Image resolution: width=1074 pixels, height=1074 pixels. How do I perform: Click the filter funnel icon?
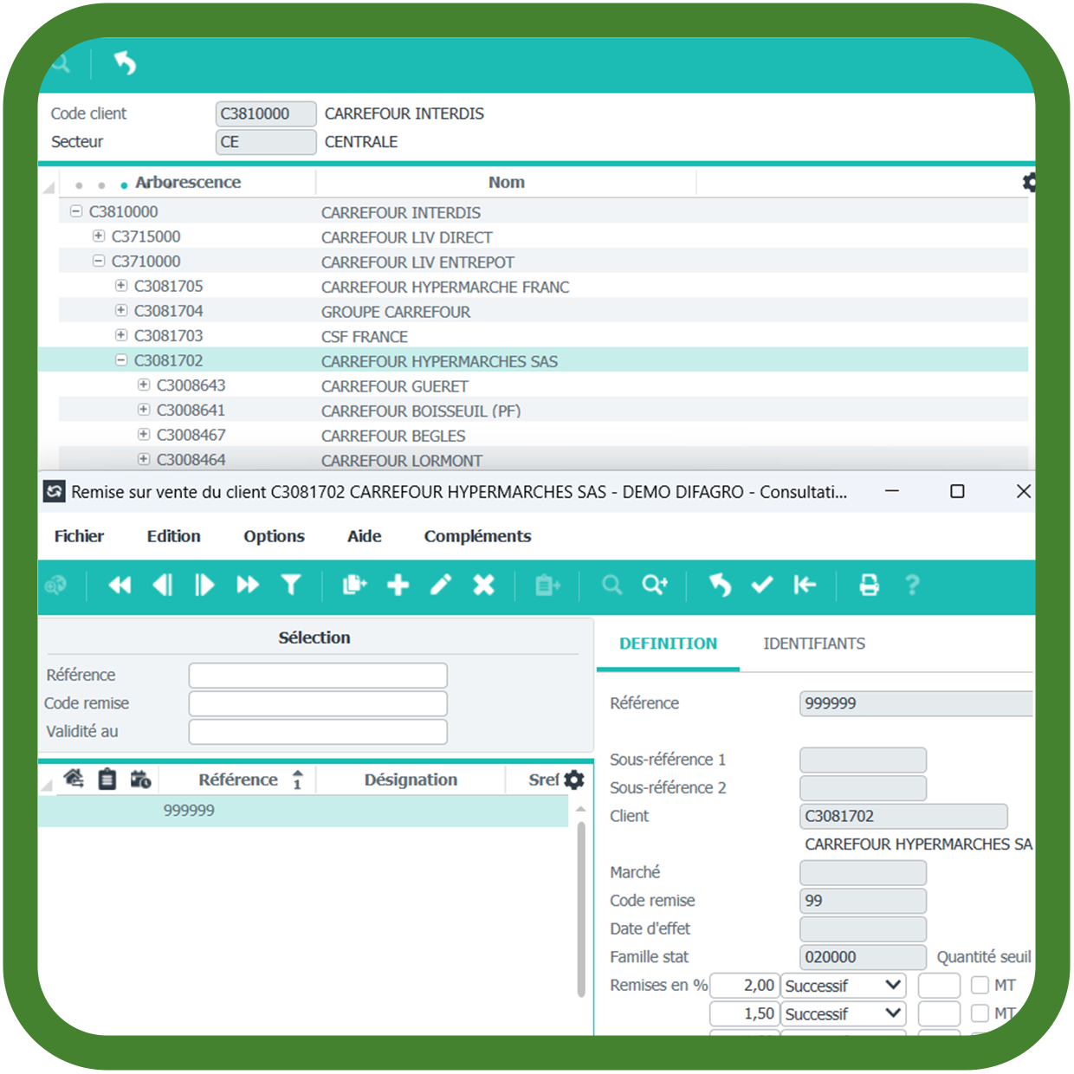291,586
